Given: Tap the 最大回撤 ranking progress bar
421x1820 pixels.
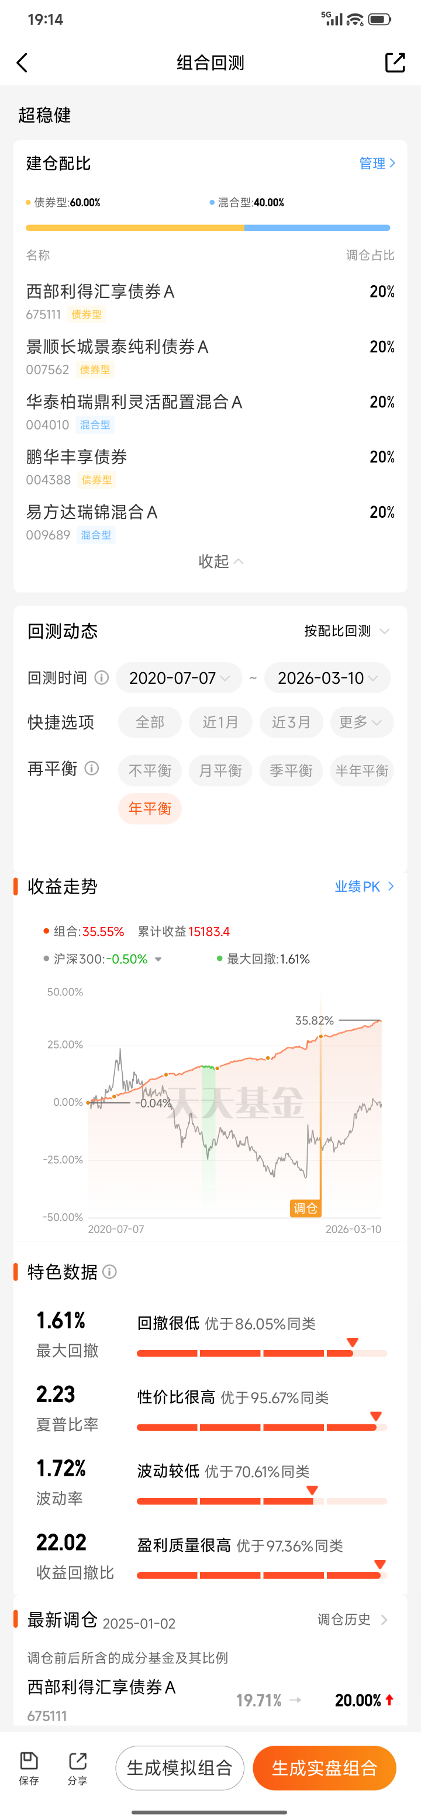Looking at the screenshot, I should coord(261,1353).
